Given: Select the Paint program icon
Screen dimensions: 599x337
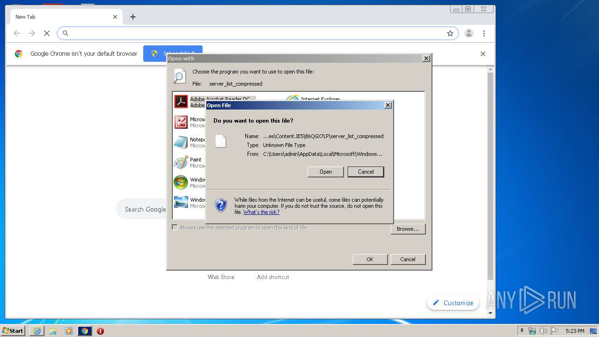Looking at the screenshot, I should (x=181, y=162).
